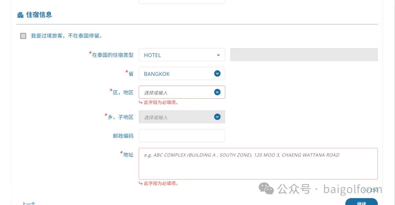Click the chevron icon in the BANGKOK field
Viewport: 395px width, 205px height.
coord(217,73)
